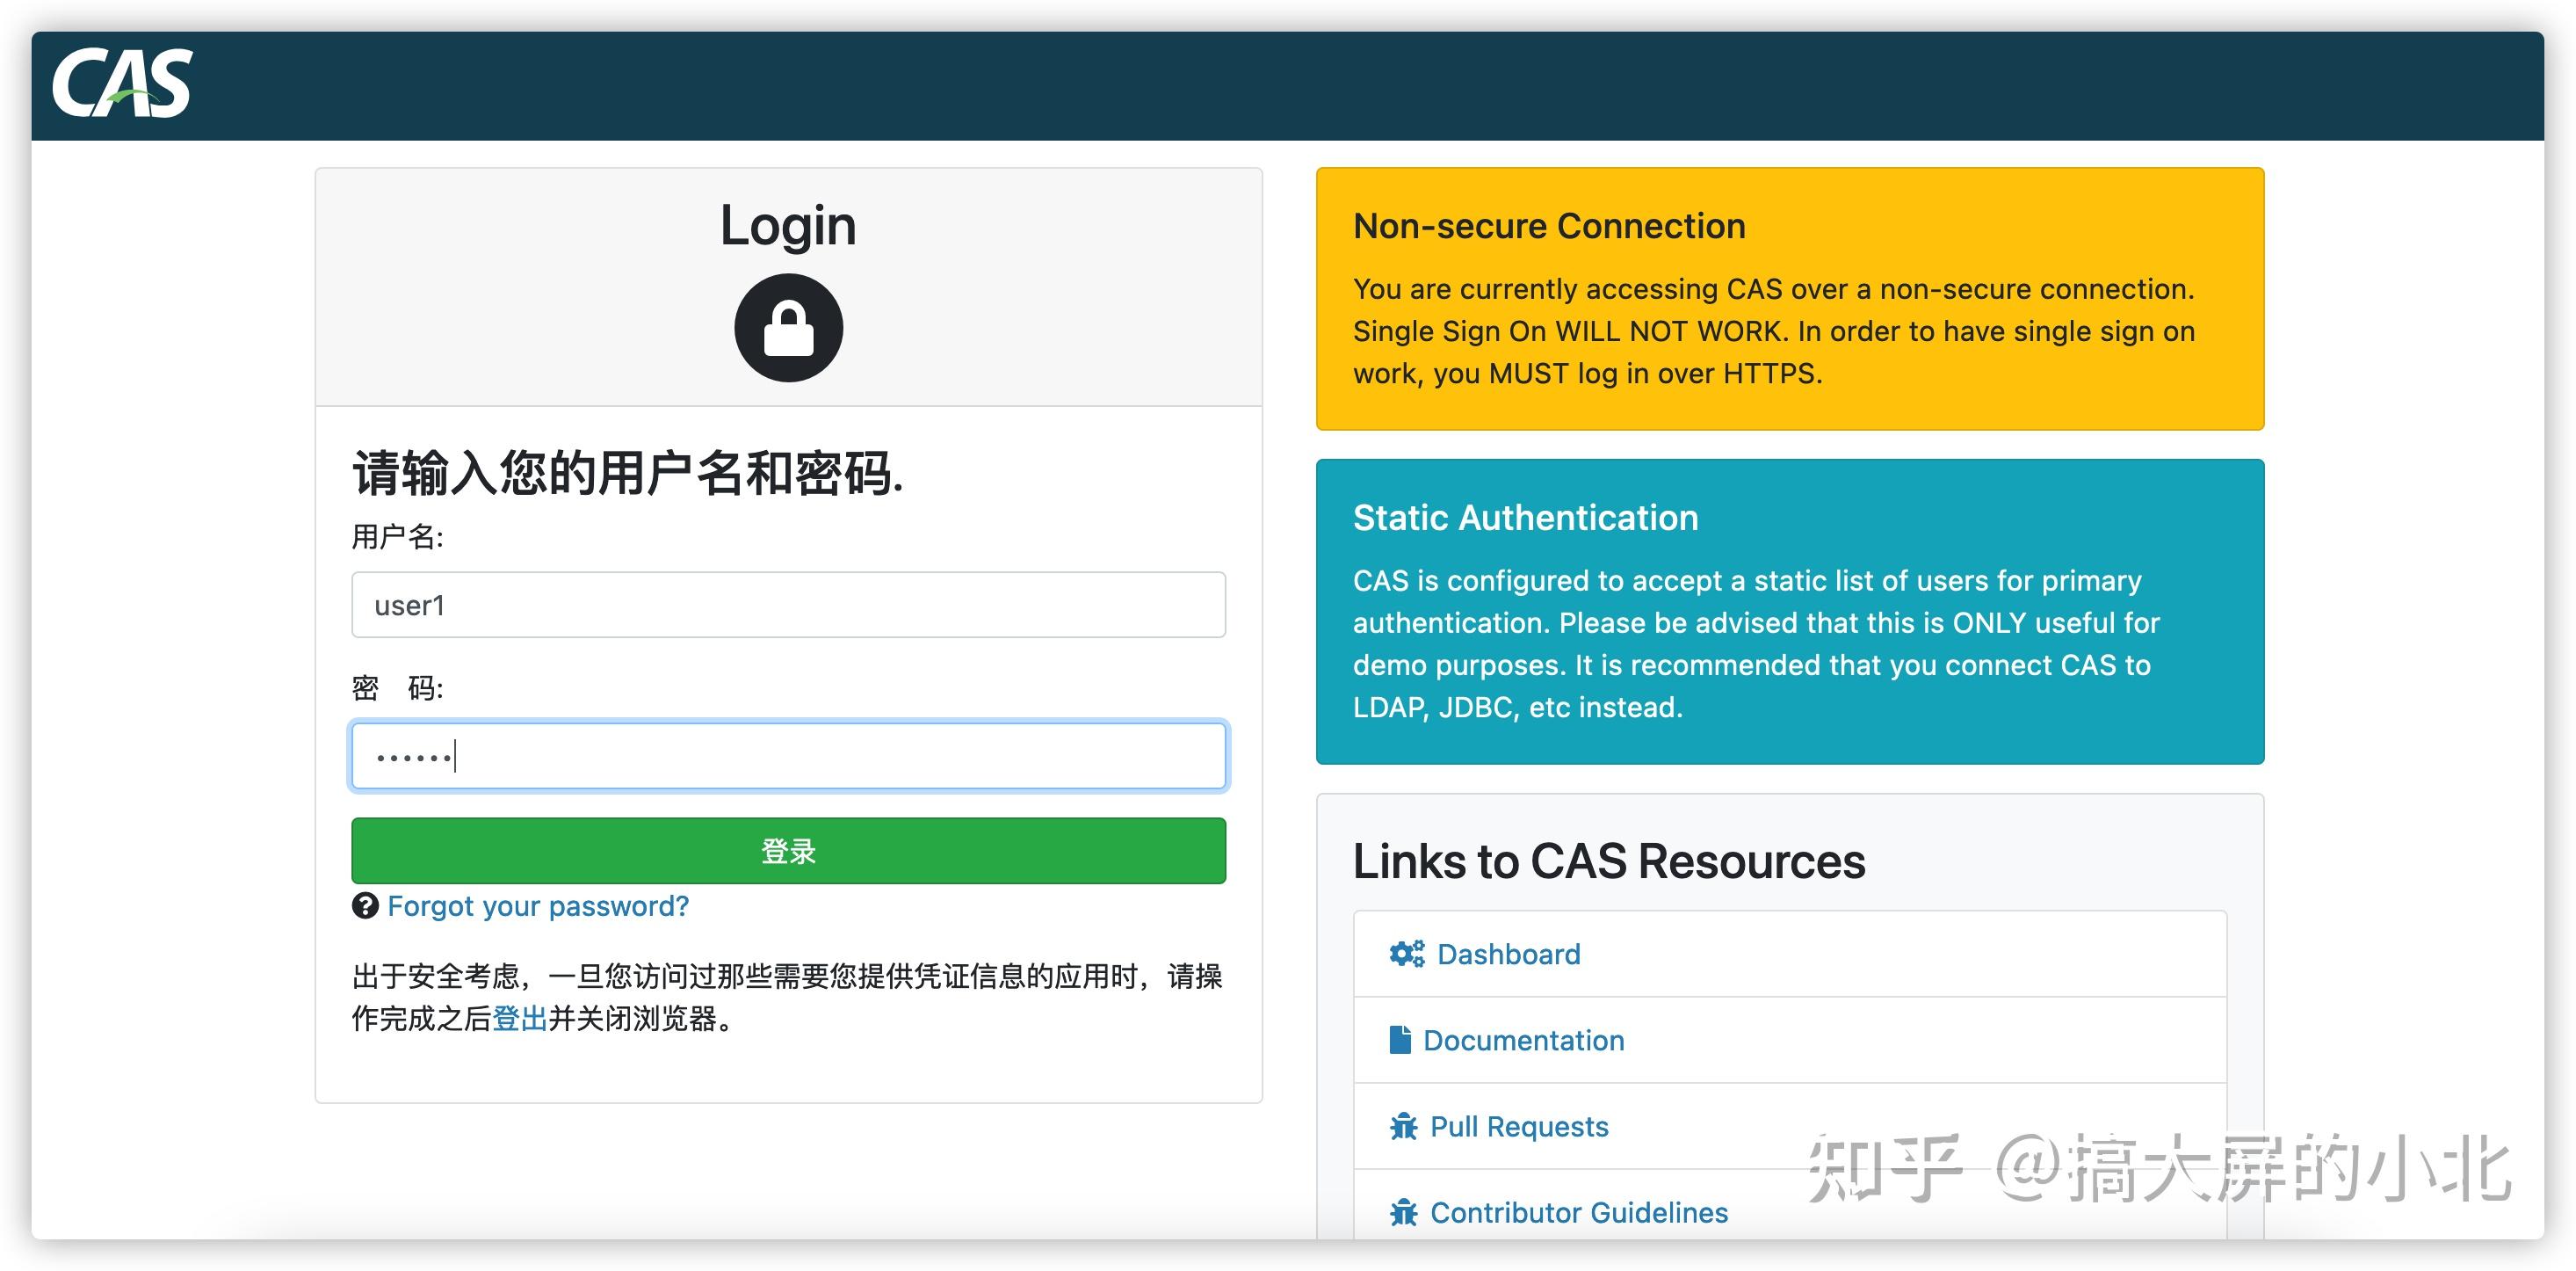The image size is (2576, 1271).
Task: Open the Contributor Guidelines link
Action: pos(1578,1211)
